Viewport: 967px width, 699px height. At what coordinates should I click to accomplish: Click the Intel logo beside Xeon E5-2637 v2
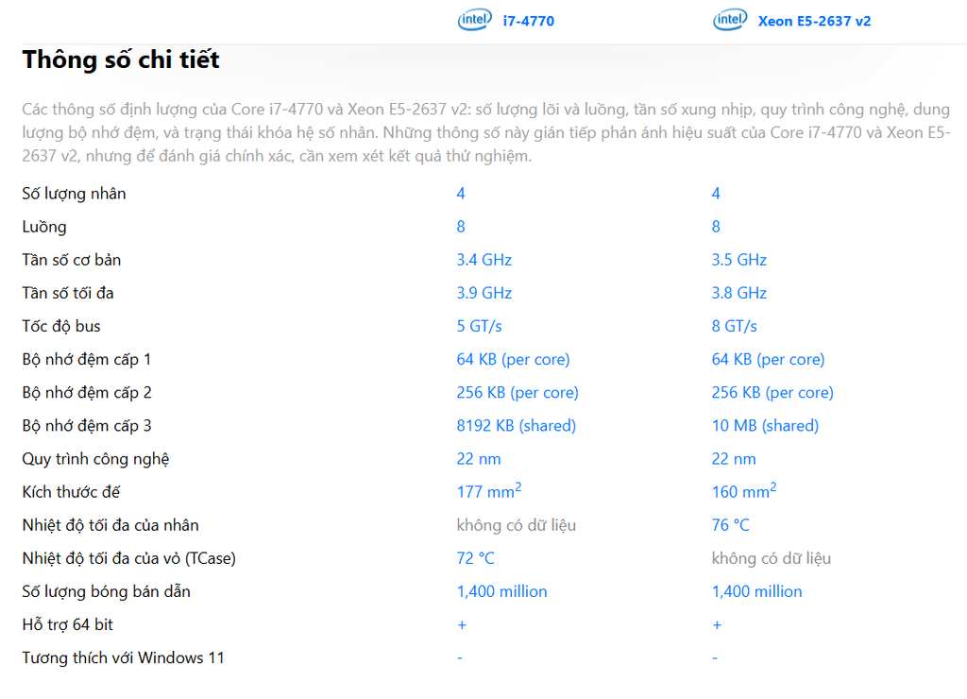pos(730,20)
